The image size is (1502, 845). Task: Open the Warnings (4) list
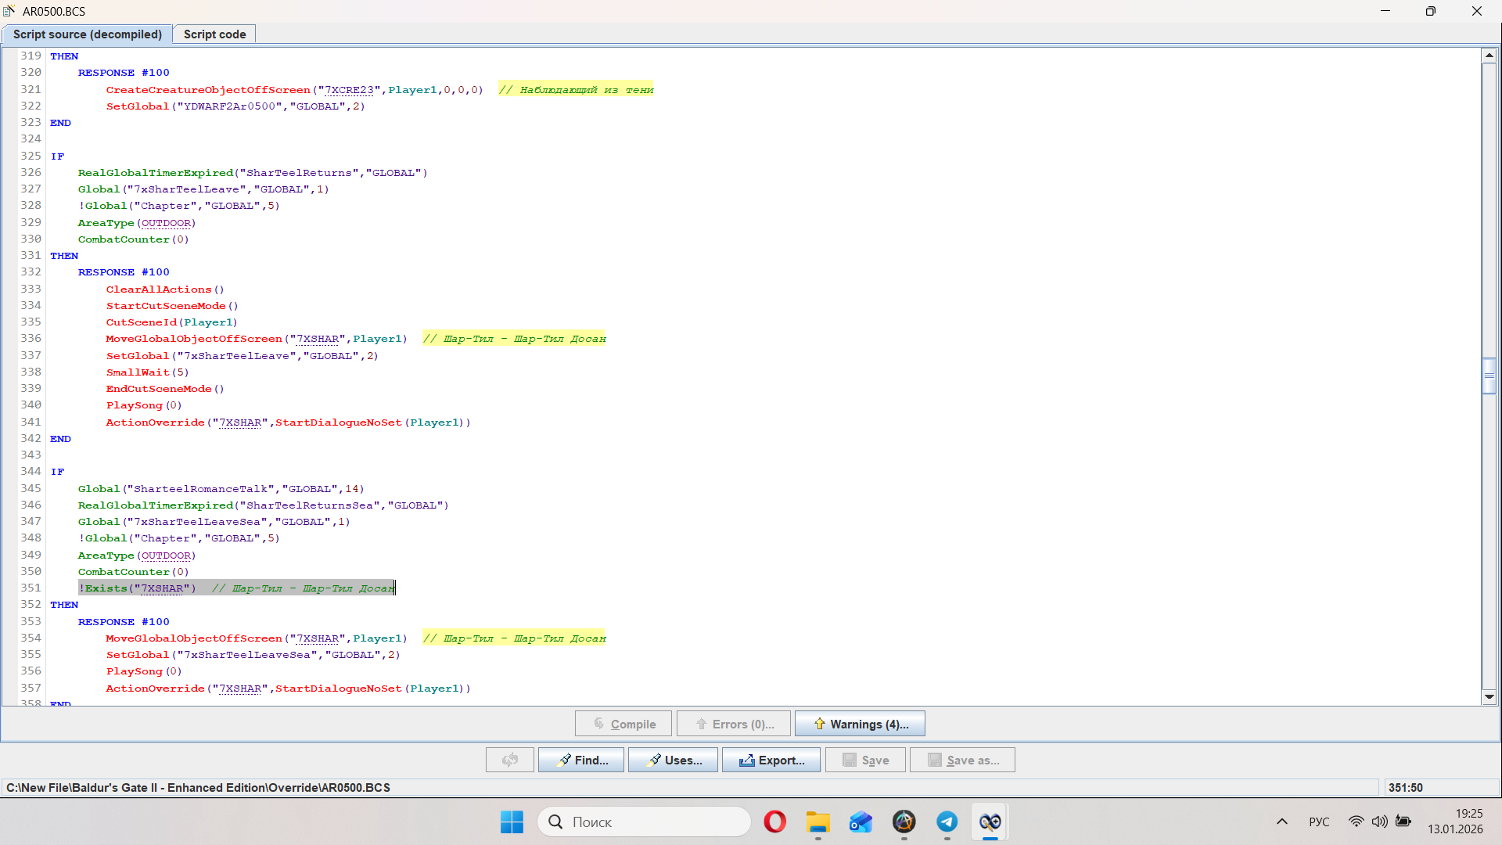(860, 724)
